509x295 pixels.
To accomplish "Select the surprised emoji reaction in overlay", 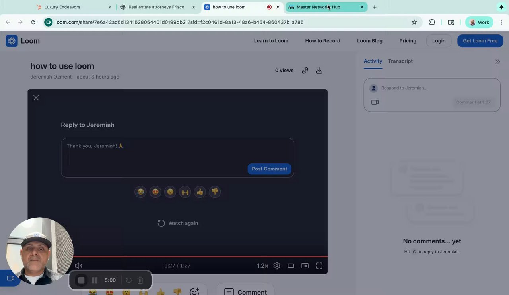I will [170, 192].
